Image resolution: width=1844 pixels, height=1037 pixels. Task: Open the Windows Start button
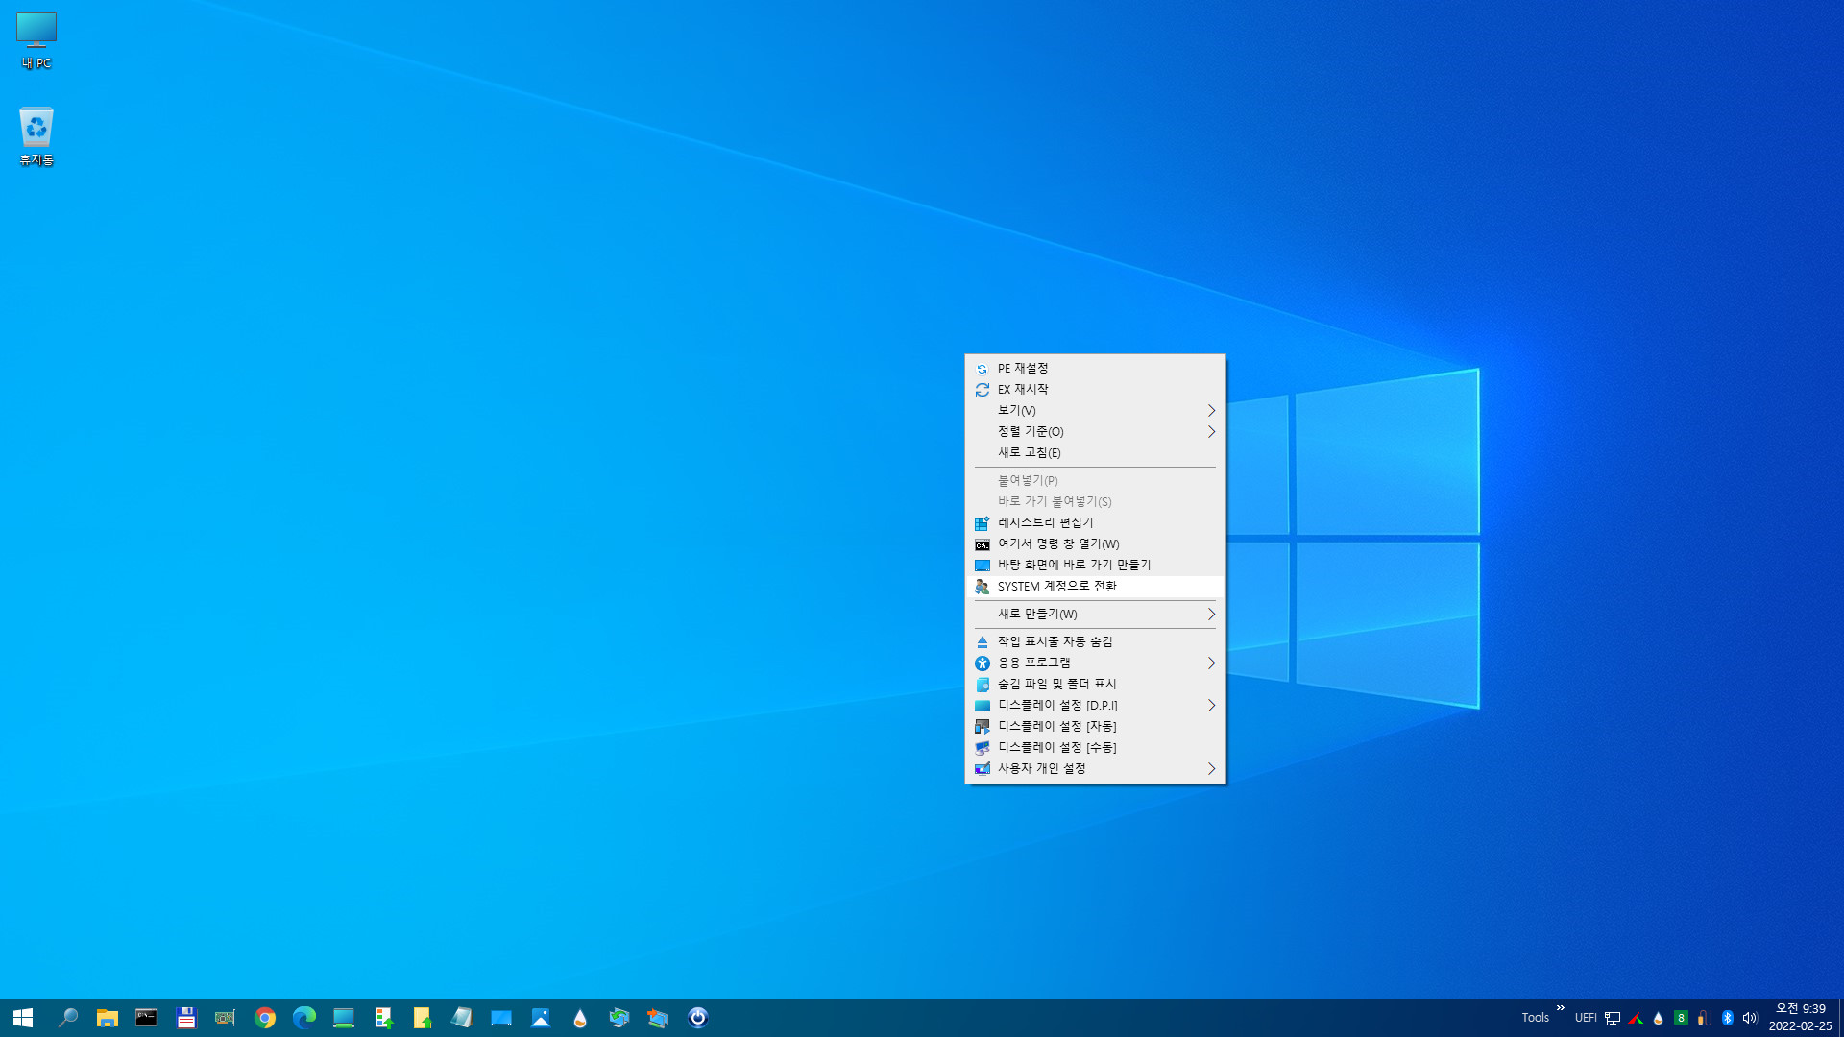[23, 1018]
